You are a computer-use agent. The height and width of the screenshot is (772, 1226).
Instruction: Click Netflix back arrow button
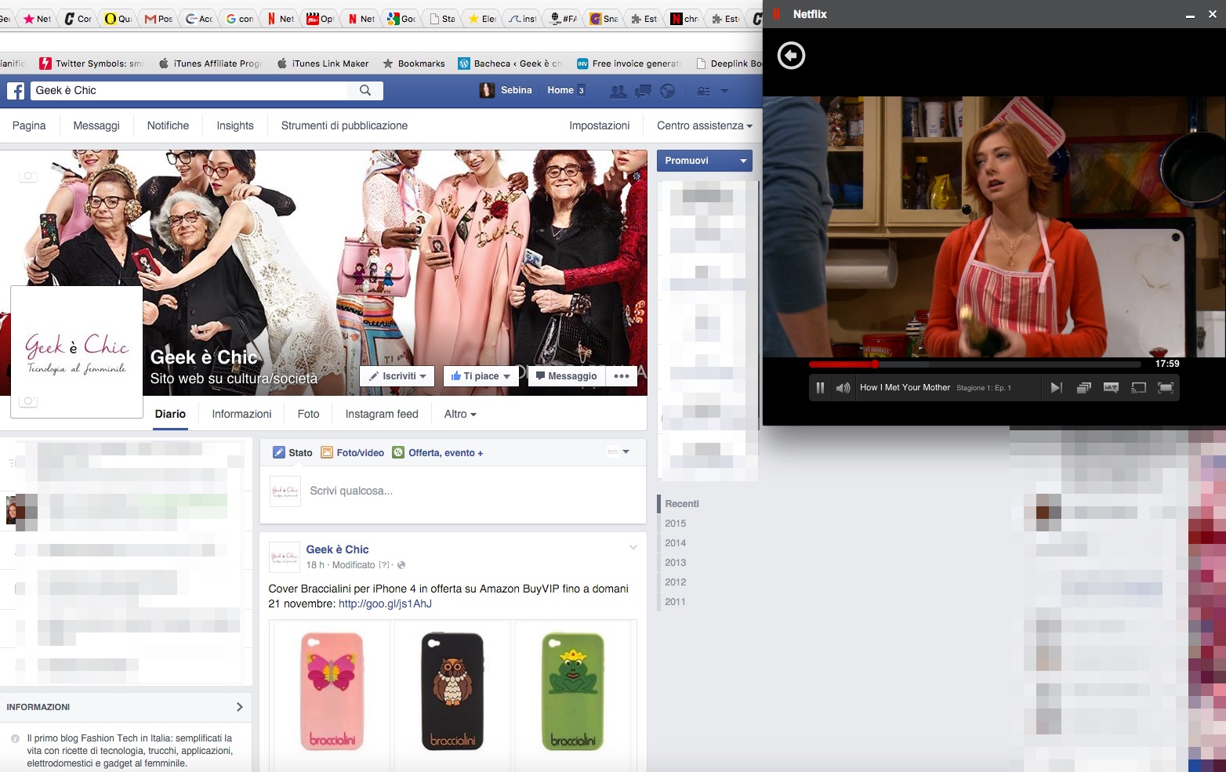pyautogui.click(x=791, y=56)
